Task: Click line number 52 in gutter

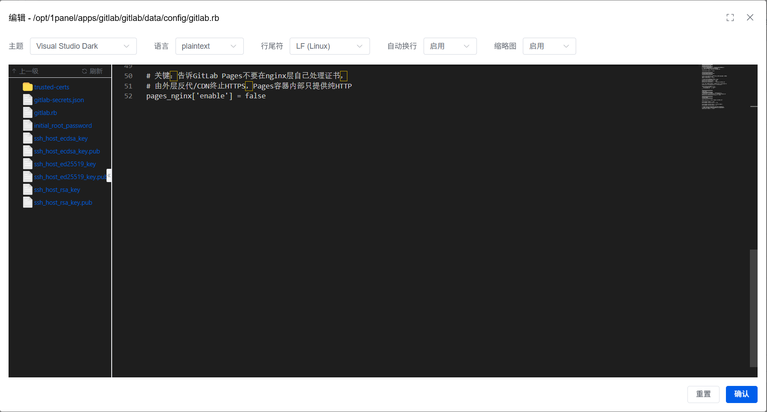Action: click(128, 96)
